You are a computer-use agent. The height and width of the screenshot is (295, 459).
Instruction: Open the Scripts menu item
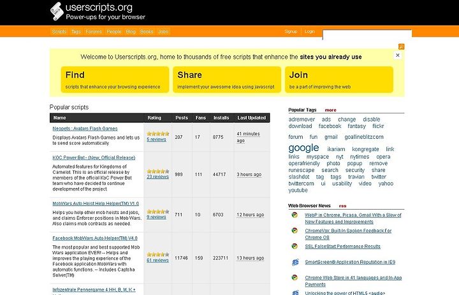click(x=59, y=32)
